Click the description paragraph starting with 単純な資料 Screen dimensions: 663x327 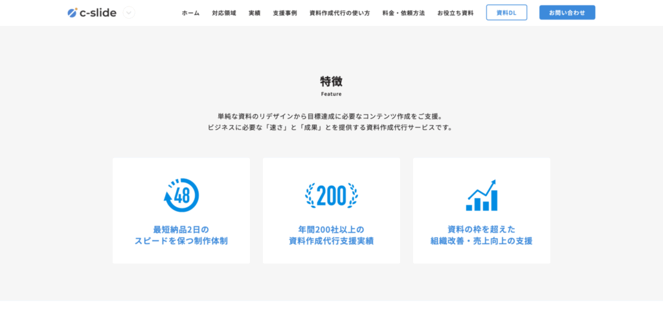[x=331, y=121]
